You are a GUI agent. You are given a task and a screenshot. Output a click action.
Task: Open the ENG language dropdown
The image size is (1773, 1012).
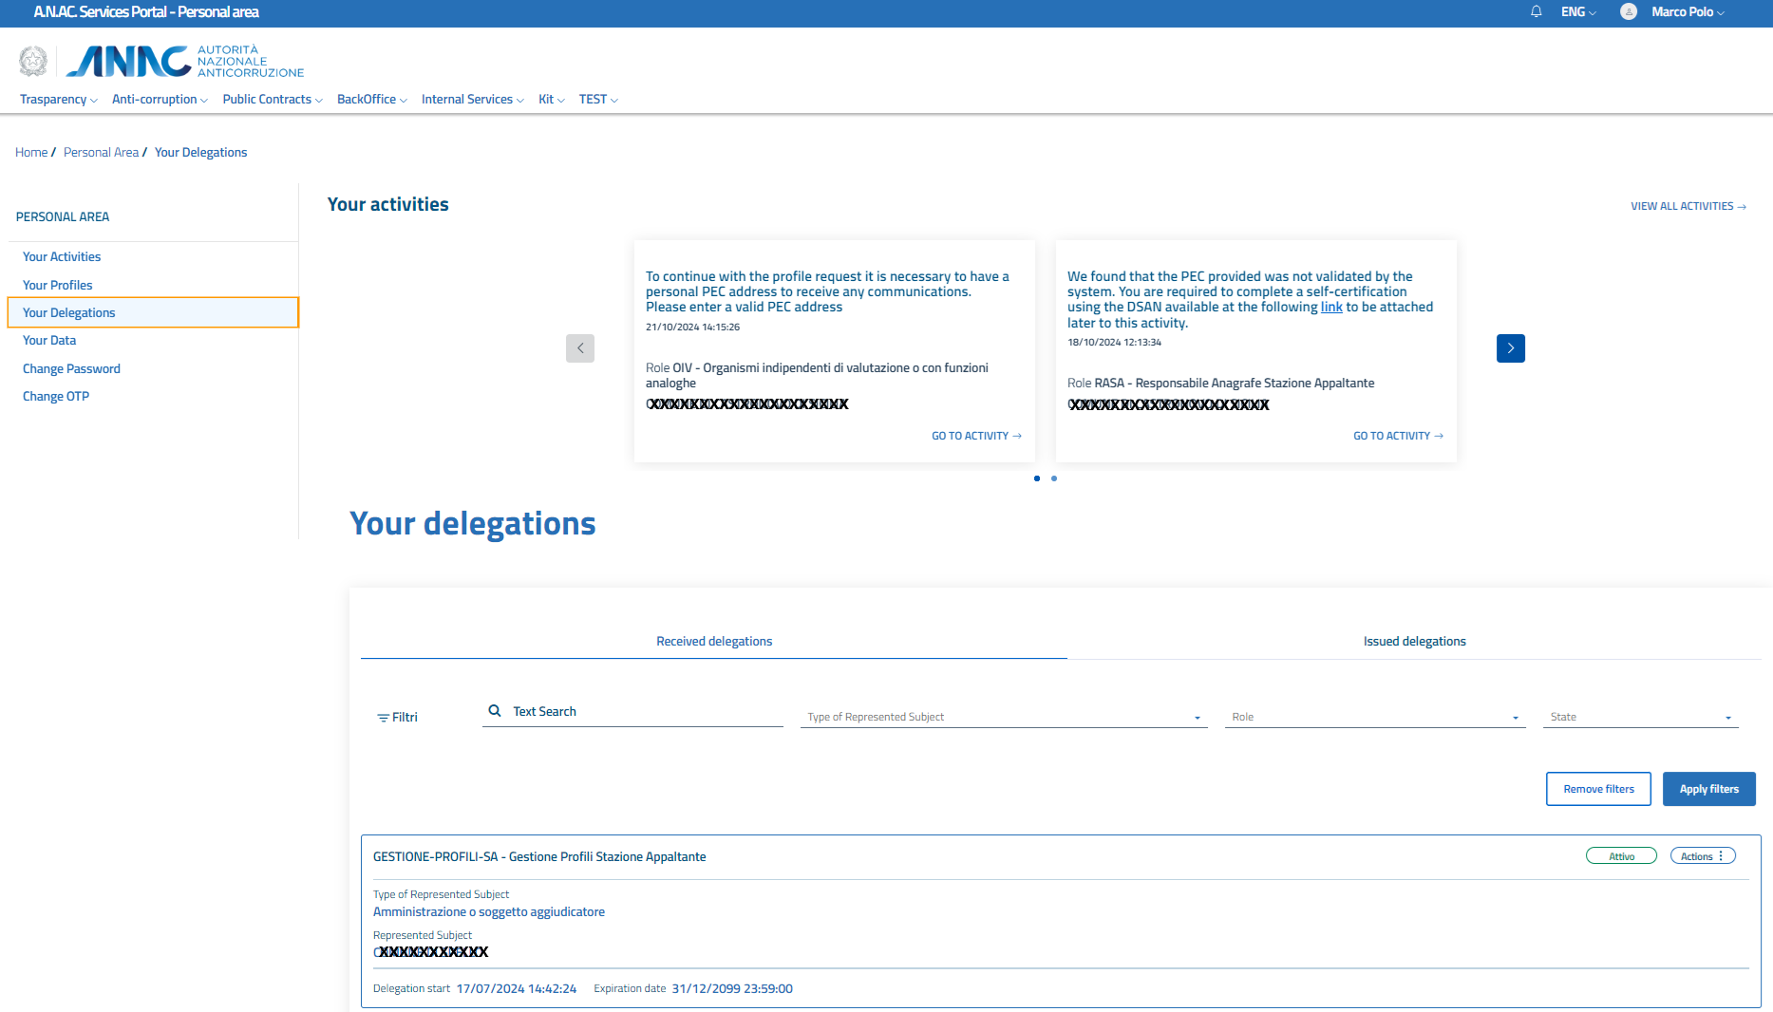tap(1578, 12)
